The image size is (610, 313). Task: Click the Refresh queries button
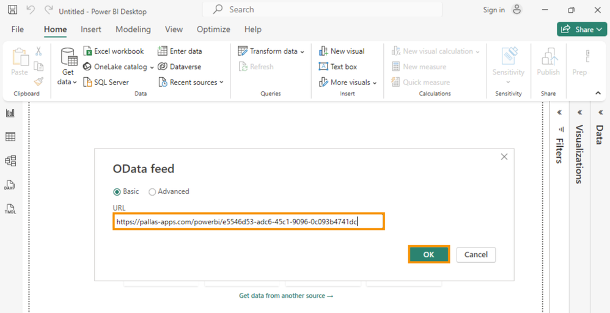256,67
